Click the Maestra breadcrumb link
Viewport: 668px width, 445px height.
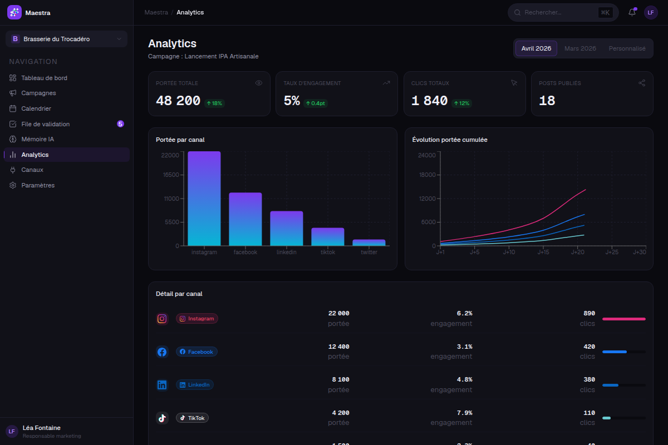point(156,12)
